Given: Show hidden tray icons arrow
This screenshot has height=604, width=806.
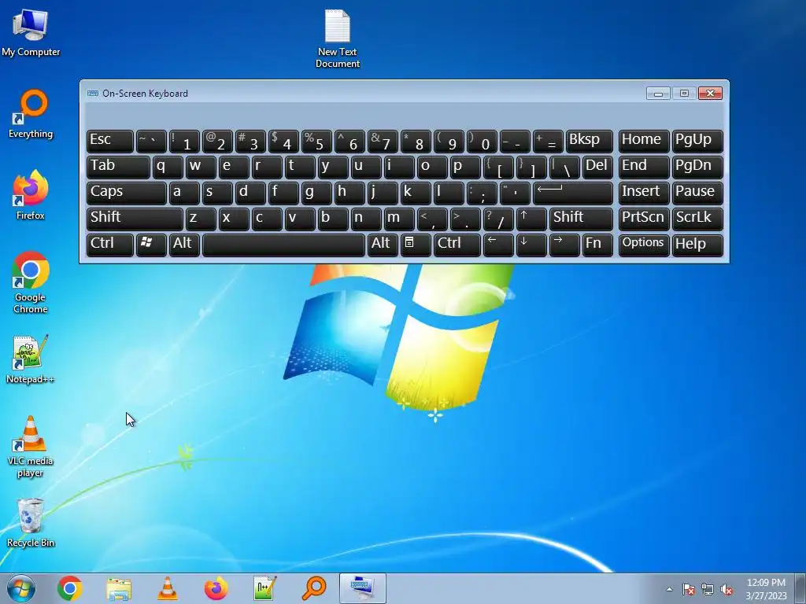Looking at the screenshot, I should tap(669, 589).
